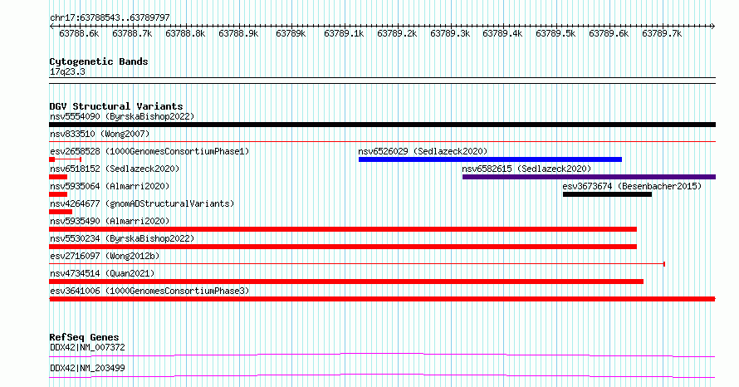The width and height of the screenshot is (739, 387).
Task: Select the red nsv4734514 variant bar
Action: point(346,282)
